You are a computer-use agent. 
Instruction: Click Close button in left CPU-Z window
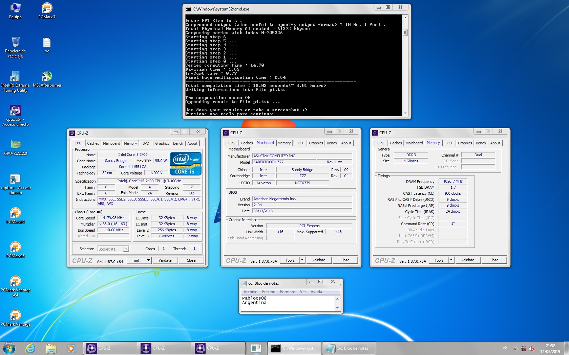click(x=191, y=260)
